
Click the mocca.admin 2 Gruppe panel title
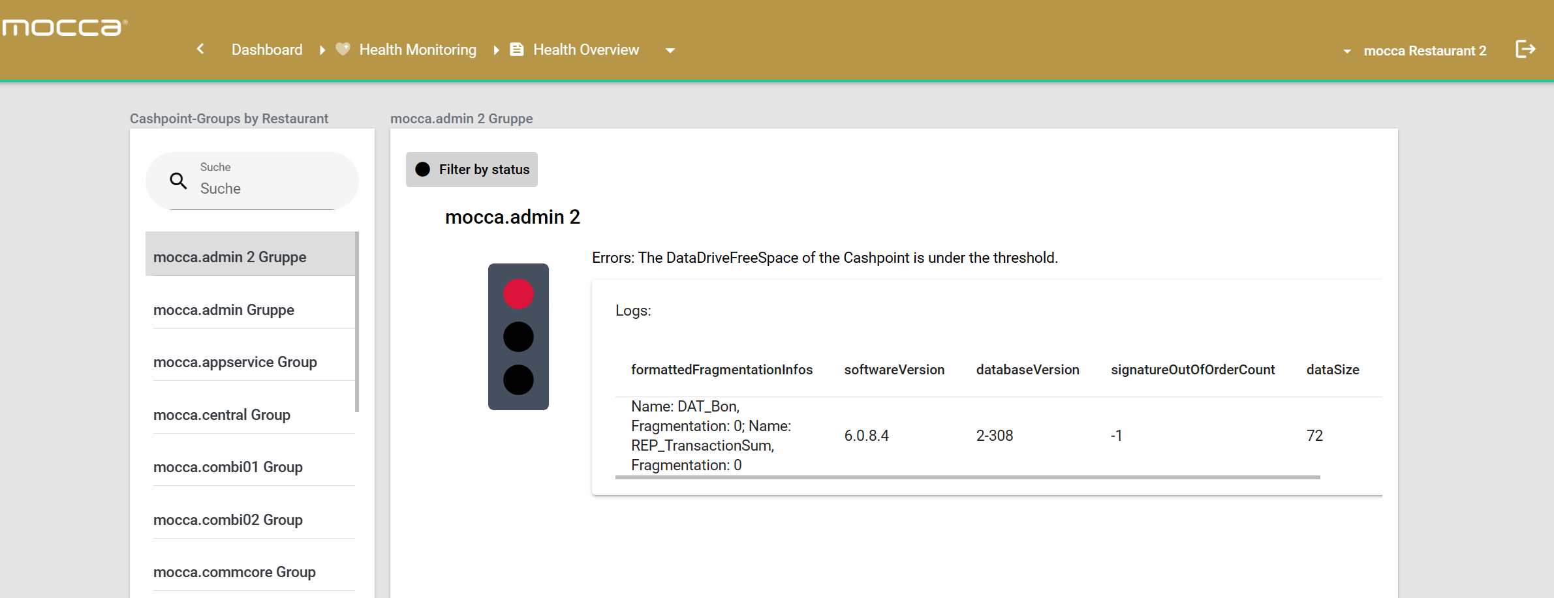pos(461,119)
